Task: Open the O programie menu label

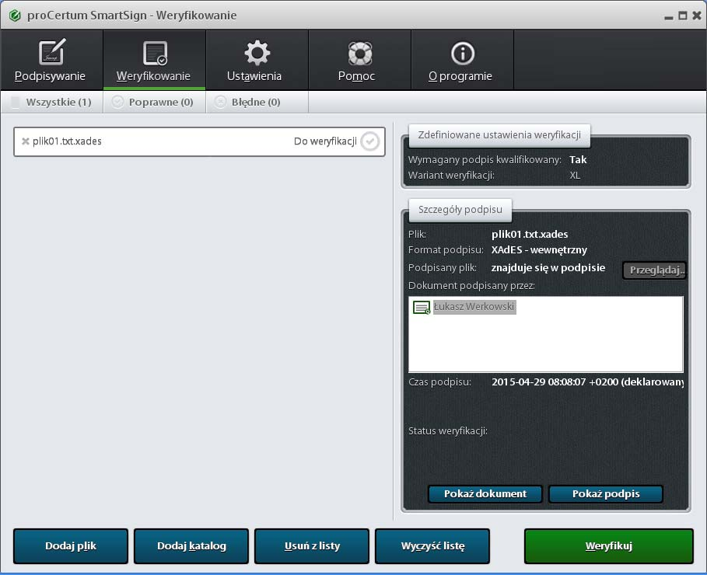Action: [x=460, y=75]
